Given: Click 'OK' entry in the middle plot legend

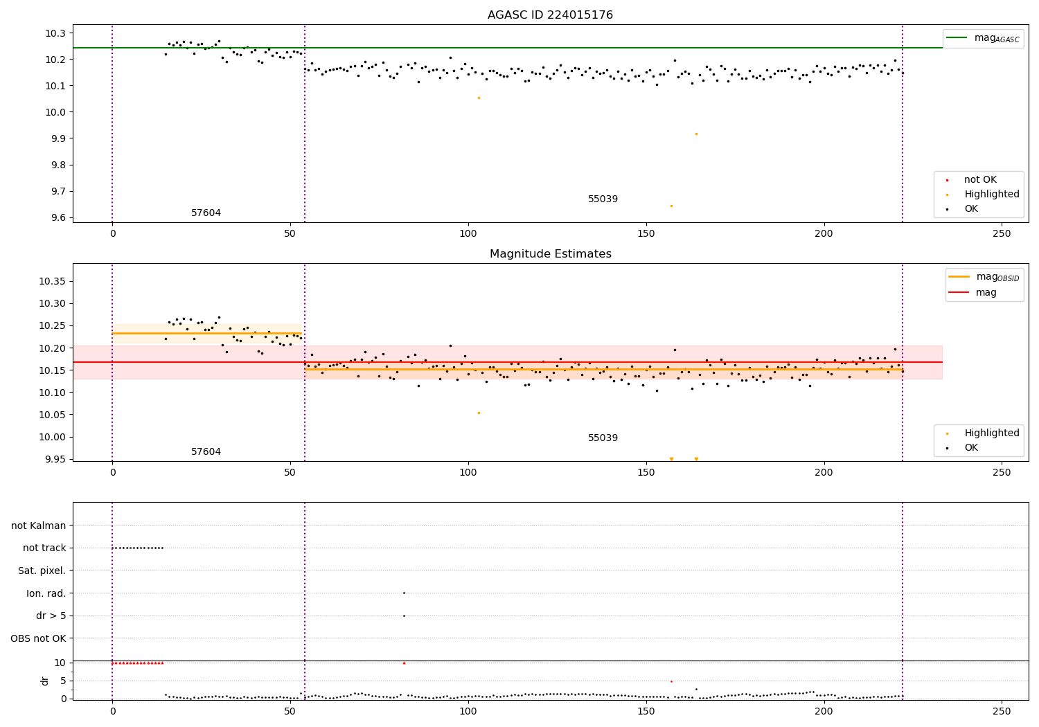Looking at the screenshot, I should pyautogui.click(x=971, y=448).
